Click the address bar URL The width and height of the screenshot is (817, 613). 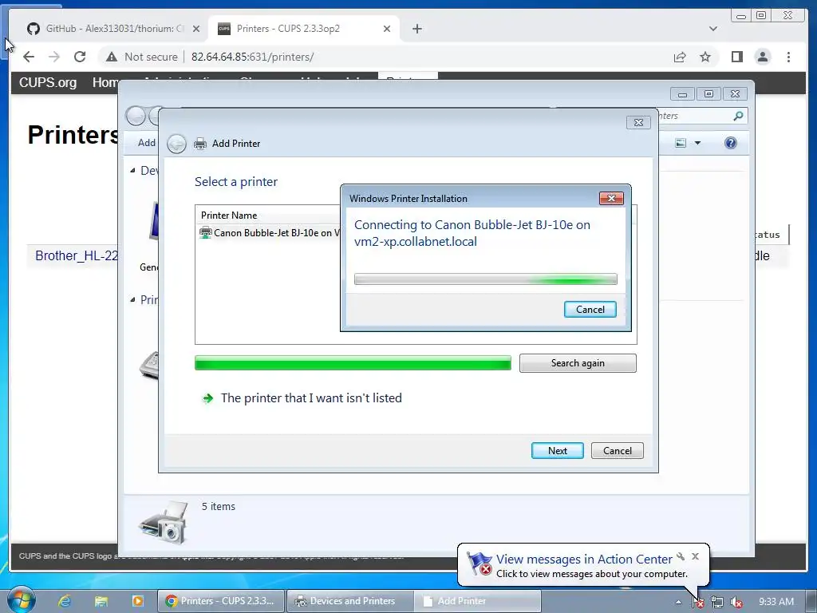click(x=252, y=57)
